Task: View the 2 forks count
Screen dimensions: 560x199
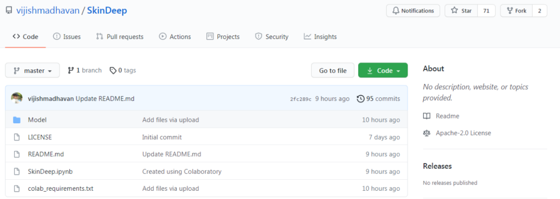Action: coord(540,11)
